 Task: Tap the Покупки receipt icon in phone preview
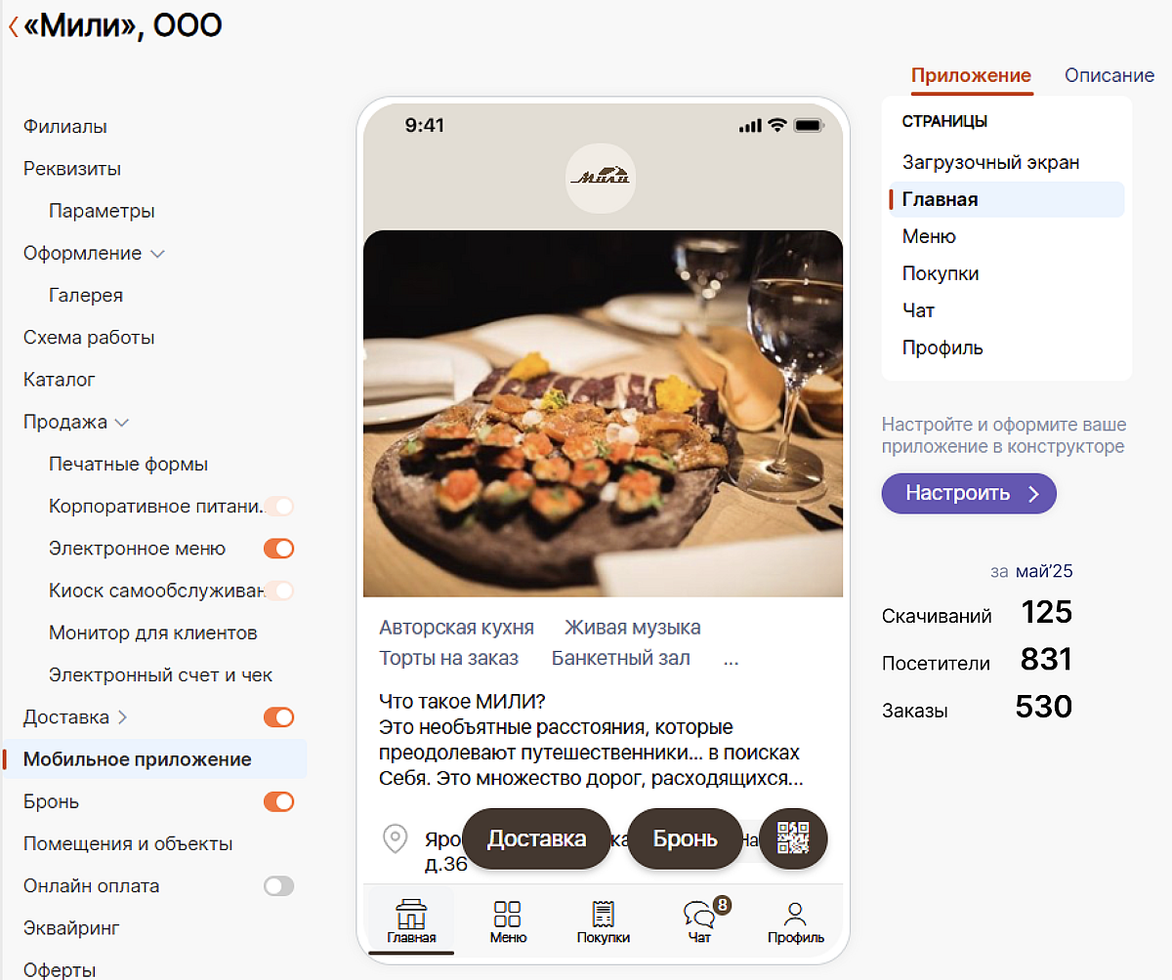[x=603, y=916]
